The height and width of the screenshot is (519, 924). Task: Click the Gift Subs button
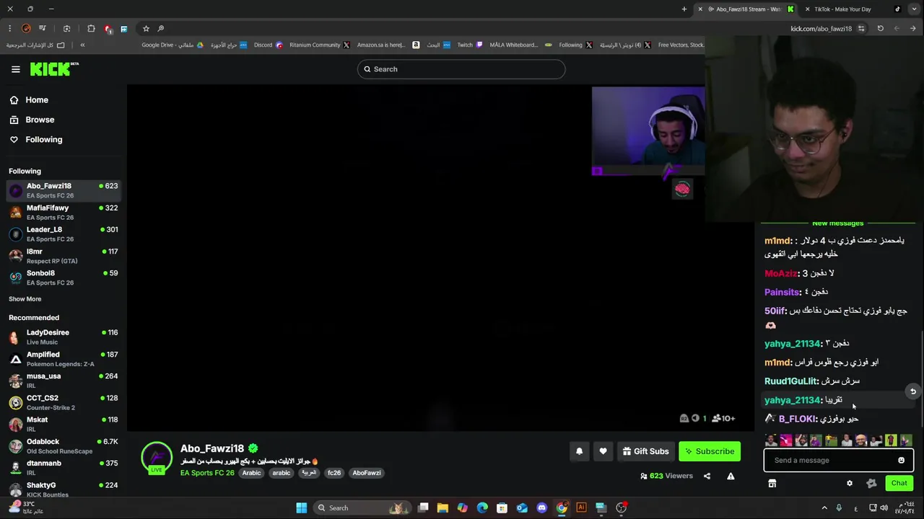coord(645,451)
